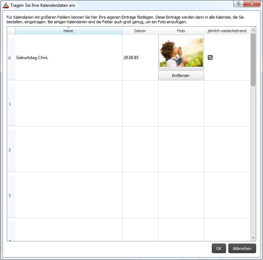
Task: Click the table's top-left corner cell
Action: pos(11,30)
